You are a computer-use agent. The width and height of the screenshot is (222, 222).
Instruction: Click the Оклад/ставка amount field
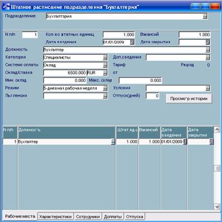point(65,73)
